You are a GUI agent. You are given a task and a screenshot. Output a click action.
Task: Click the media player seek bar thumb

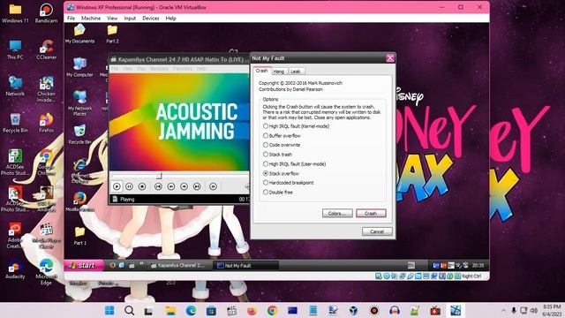(x=159, y=176)
